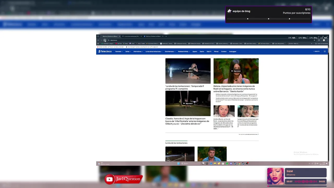Expand La isla de las tentaciones nav menu
This screenshot has height=188, width=334.
click(154, 51)
